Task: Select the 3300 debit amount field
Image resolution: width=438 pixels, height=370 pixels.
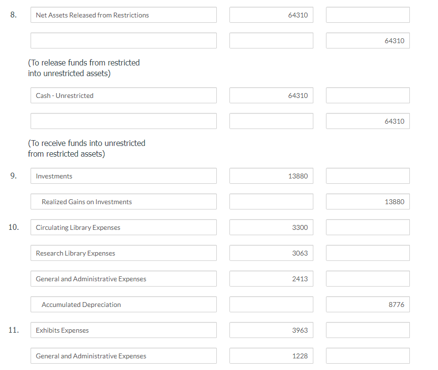Action: pos(271,227)
